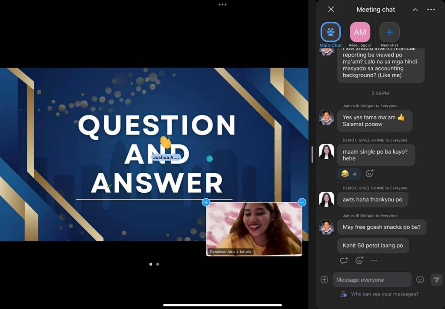
Task: Add emoji reaction to the last message
Action: 359,261
